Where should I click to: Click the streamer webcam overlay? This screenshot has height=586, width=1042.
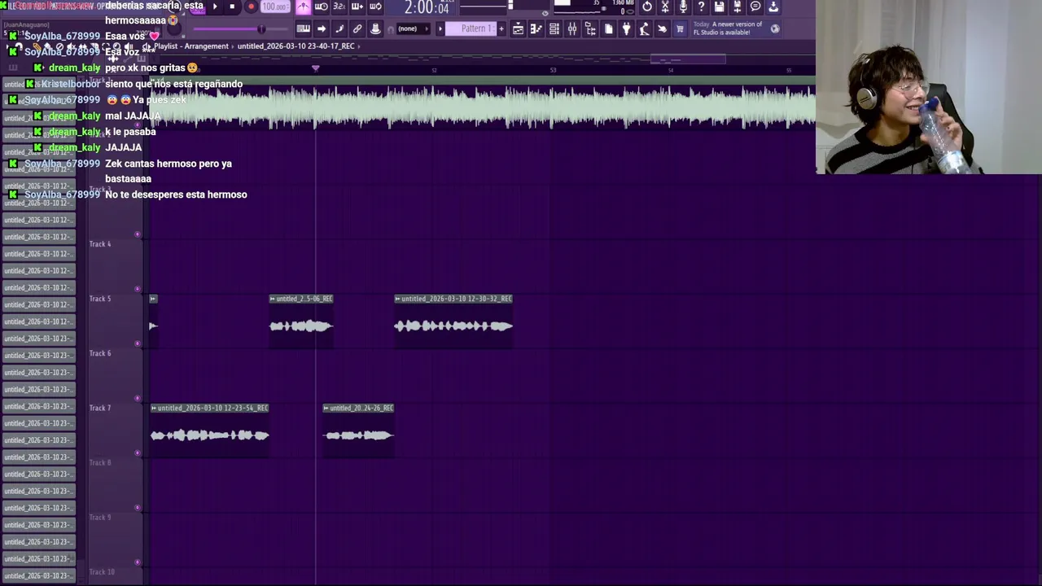[929, 87]
